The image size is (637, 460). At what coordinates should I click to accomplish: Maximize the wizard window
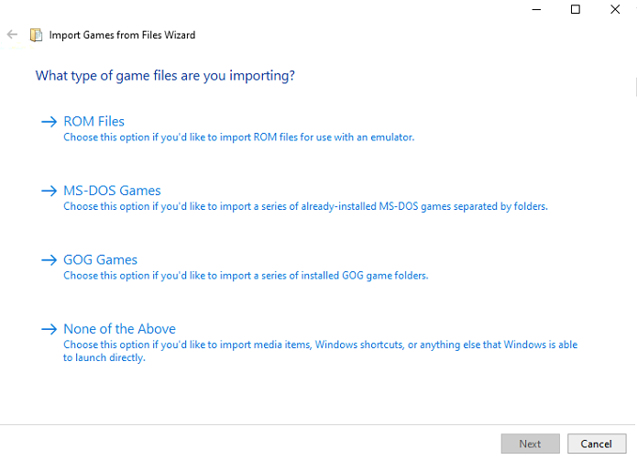(576, 9)
